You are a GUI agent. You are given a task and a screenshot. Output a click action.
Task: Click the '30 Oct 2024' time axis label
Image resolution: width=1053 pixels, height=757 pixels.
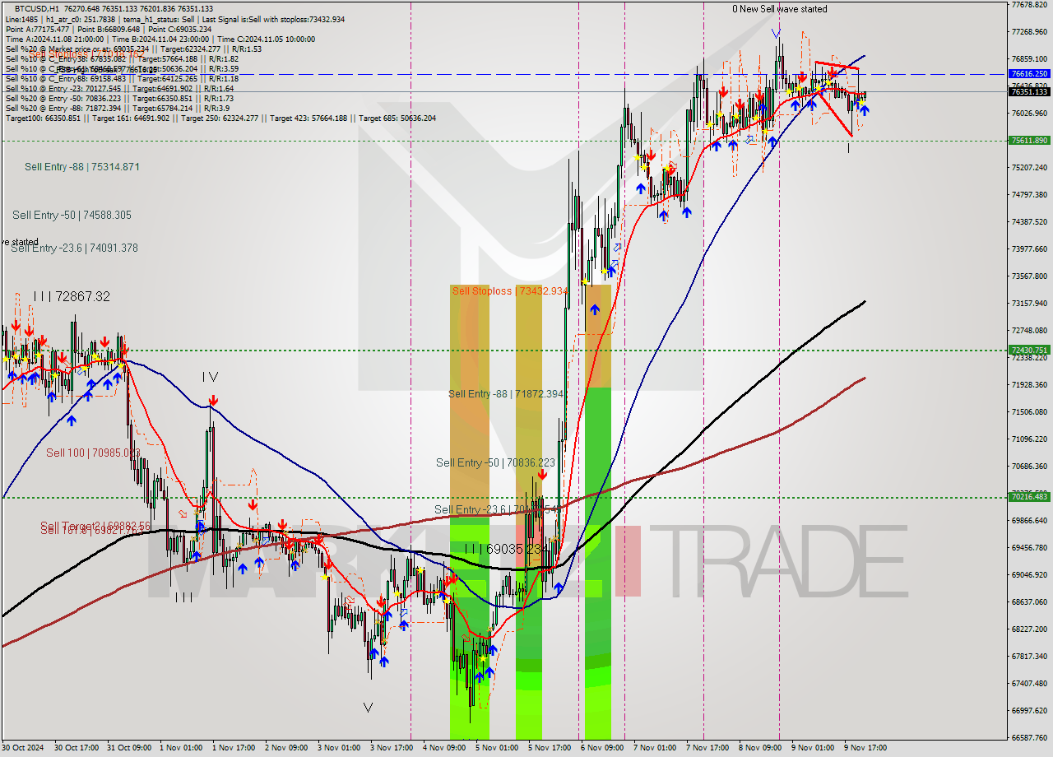(x=24, y=748)
